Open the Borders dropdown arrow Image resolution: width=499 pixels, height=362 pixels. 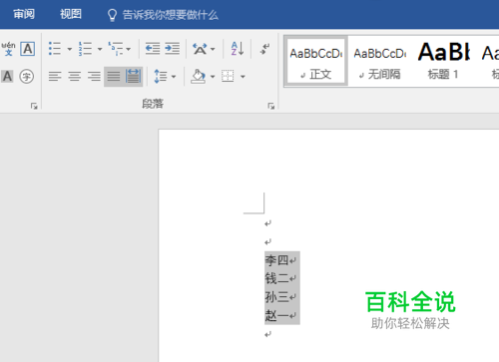tap(243, 77)
